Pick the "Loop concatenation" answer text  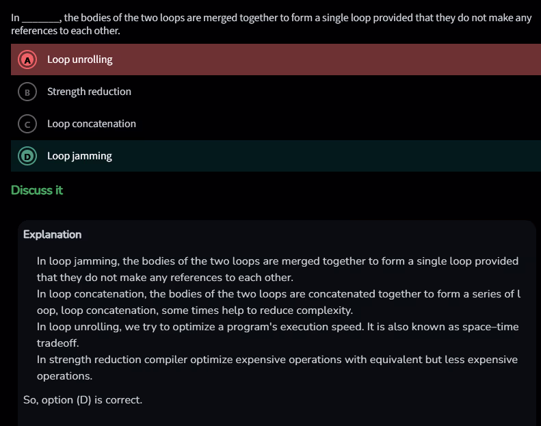[92, 124]
